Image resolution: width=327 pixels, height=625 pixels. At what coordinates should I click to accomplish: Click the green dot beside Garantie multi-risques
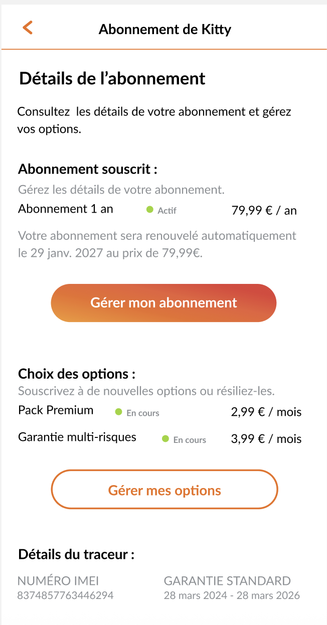click(x=166, y=439)
